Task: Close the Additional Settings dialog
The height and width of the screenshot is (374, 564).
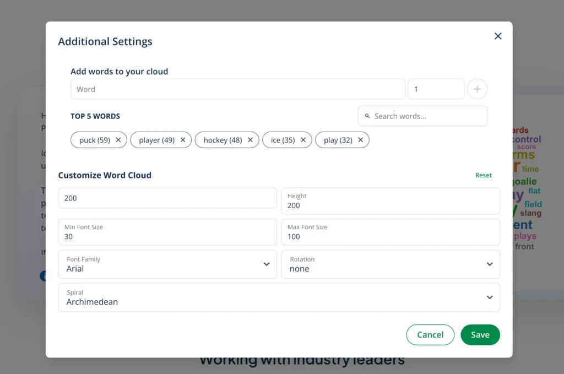Action: coord(498,36)
